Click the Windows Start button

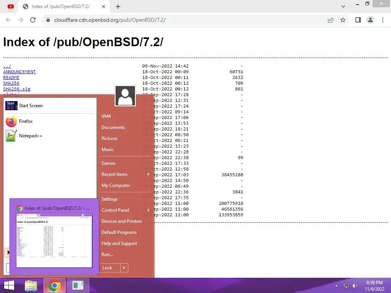[9, 285]
